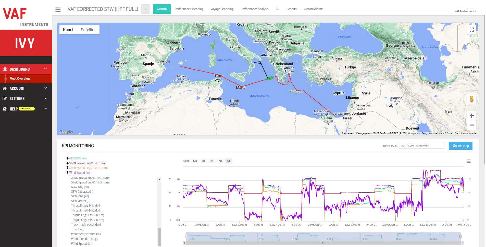Switch map to Satelliet view
Viewport: 486px width, 247px height.
(x=88, y=30)
